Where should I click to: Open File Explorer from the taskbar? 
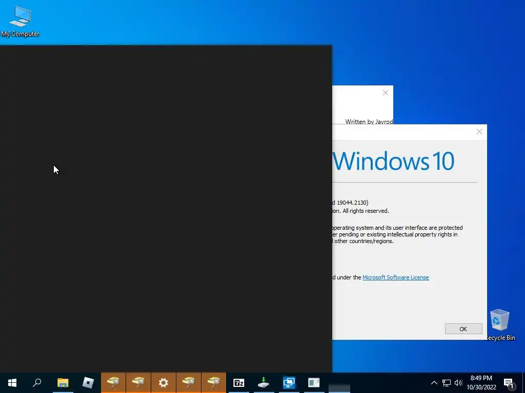pyautogui.click(x=63, y=383)
